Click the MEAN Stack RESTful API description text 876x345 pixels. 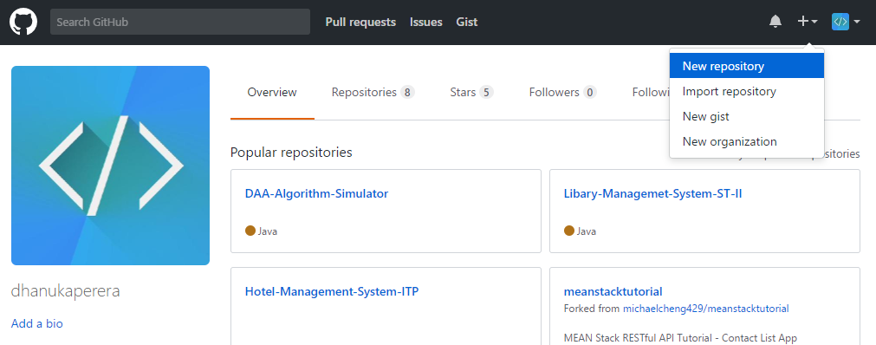tap(680, 338)
